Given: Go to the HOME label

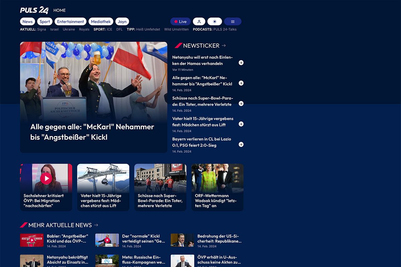Looking at the screenshot, I should (x=59, y=10).
